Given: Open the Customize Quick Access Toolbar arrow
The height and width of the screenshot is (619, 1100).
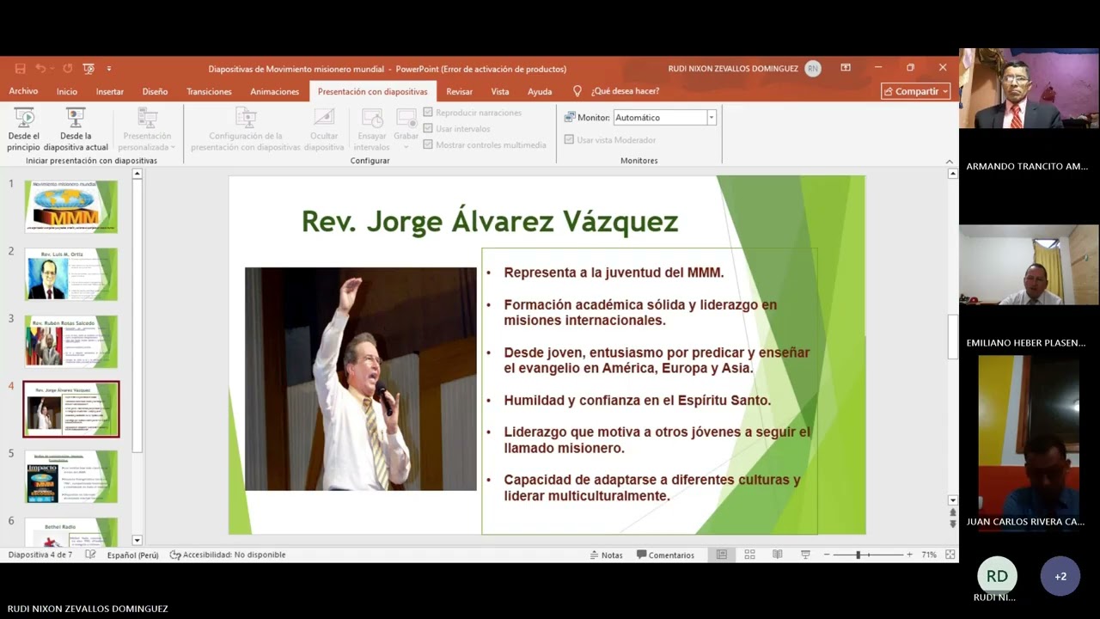Looking at the screenshot, I should pyautogui.click(x=109, y=69).
